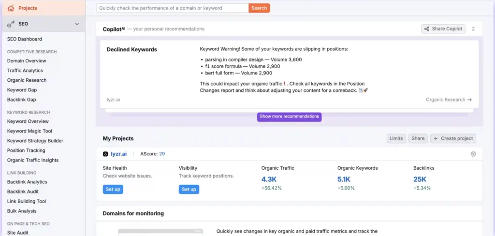
Task: Click the lyzr.ai favicon icon
Action: 105,154
